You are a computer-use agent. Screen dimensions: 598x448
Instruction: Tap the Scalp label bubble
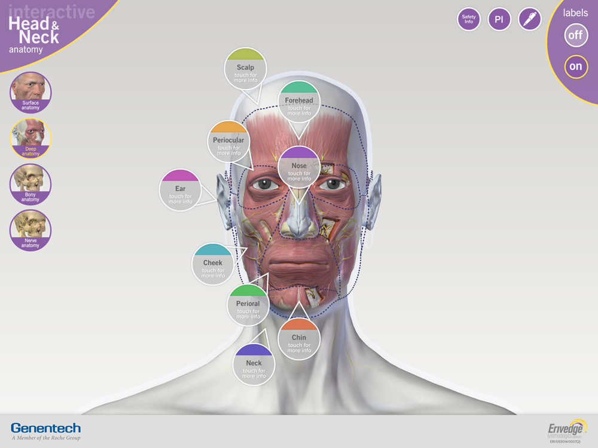coord(246,69)
